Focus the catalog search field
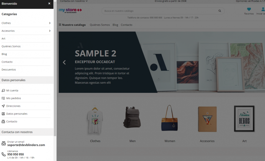The height and width of the screenshot is (161, 265). click(161, 11)
